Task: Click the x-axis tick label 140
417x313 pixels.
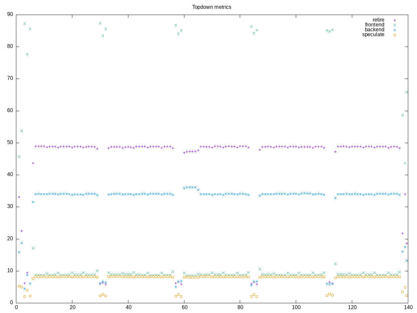Action: pos(408,307)
